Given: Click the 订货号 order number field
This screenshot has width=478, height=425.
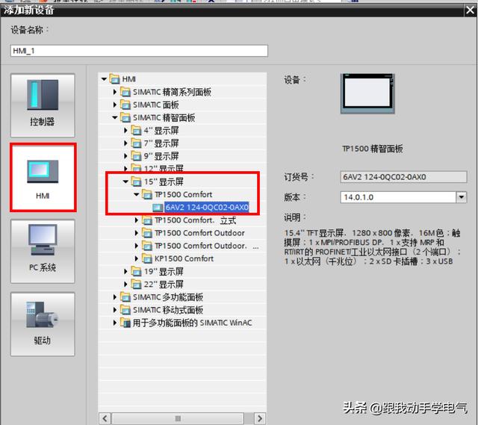Looking at the screenshot, I should (403, 177).
